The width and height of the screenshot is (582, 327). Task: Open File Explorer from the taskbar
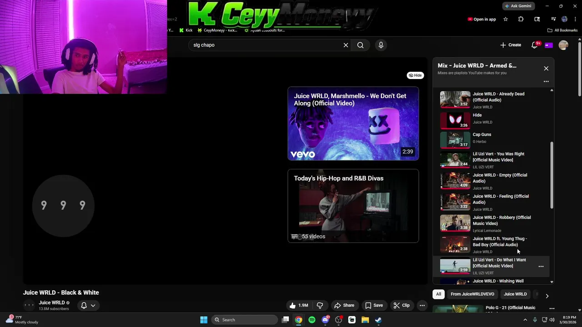(365, 320)
